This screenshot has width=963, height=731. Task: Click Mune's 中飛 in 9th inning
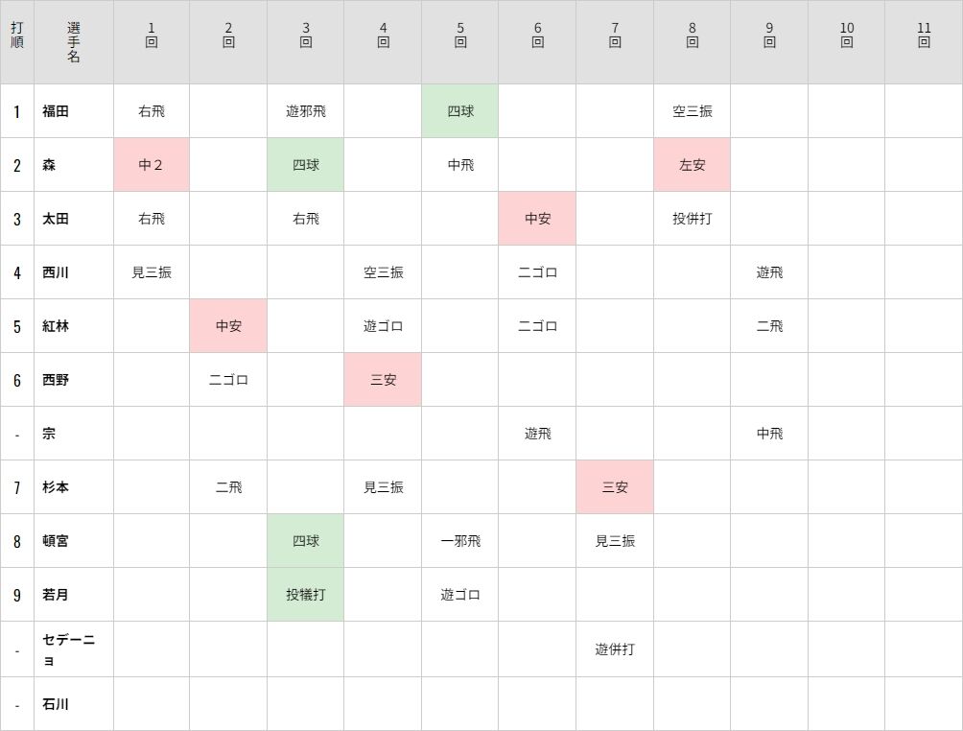point(769,434)
